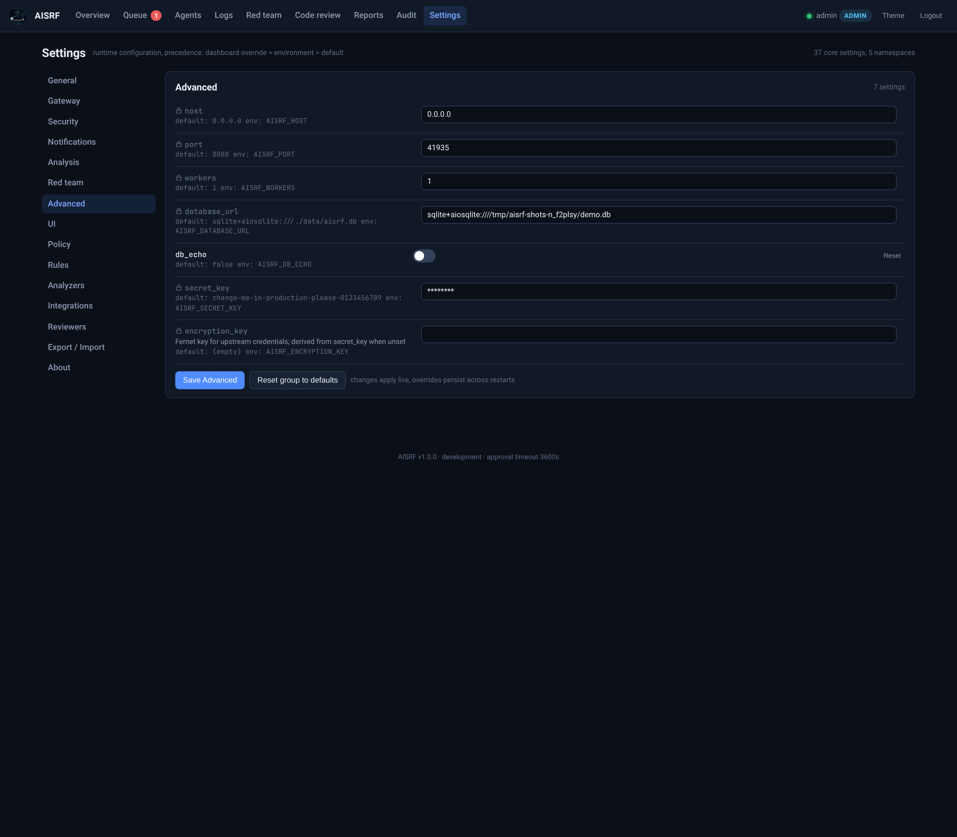The width and height of the screenshot is (957, 837).
Task: Open the Logs page
Action: (223, 16)
